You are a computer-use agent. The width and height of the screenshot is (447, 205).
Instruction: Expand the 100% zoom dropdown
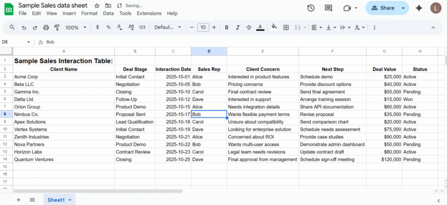tap(76, 27)
